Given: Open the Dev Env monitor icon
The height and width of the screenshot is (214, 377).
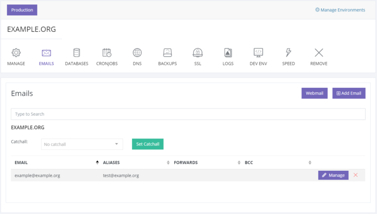Looking at the screenshot, I should (x=258, y=53).
